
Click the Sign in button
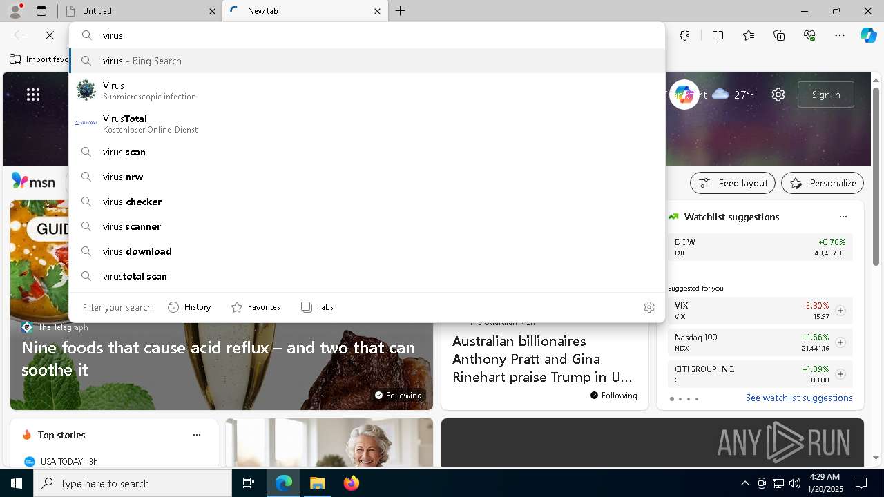click(826, 95)
